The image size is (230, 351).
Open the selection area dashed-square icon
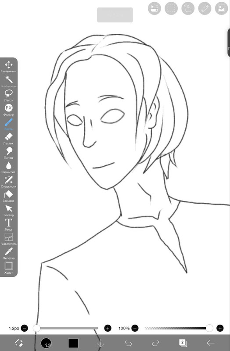click(x=171, y=8)
